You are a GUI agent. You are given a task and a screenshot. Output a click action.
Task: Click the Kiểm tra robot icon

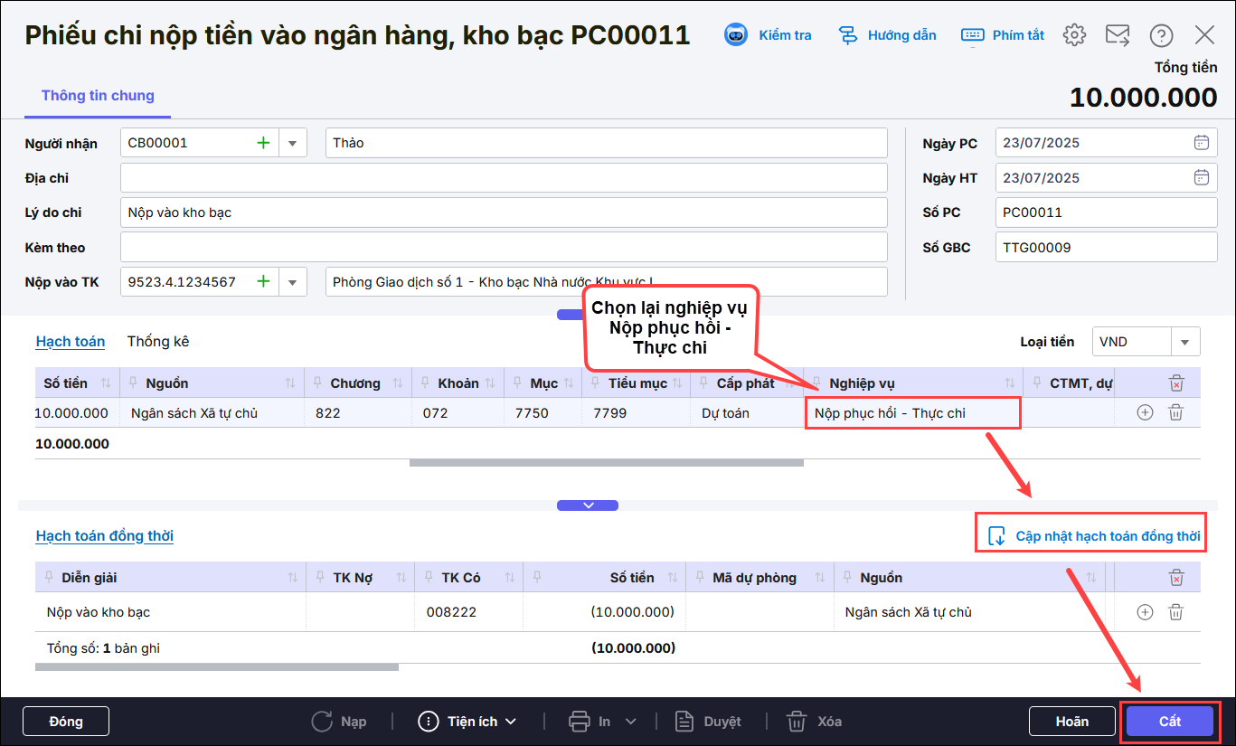737,35
